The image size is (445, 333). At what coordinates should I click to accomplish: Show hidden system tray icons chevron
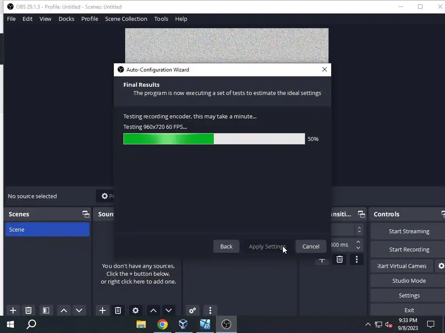point(368,324)
